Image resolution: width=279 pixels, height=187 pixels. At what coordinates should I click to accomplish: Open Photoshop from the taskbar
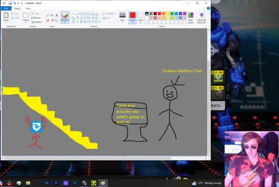(47, 183)
